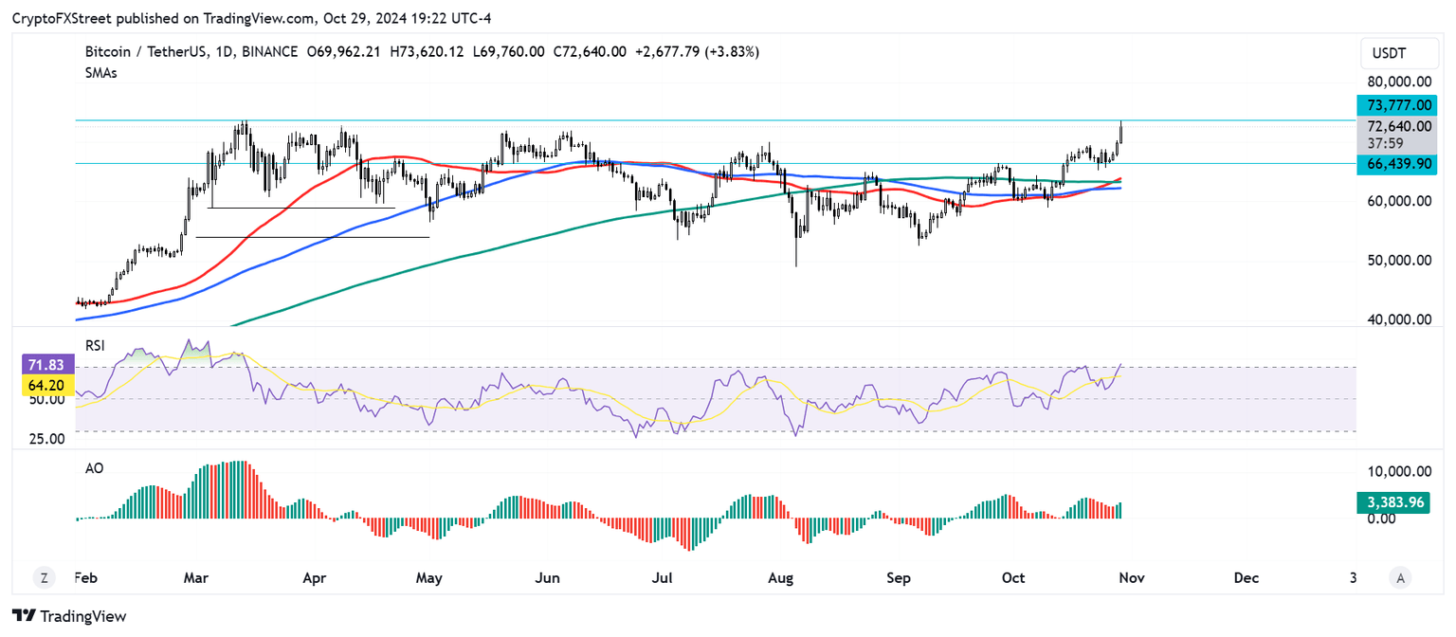This screenshot has height=637, width=1456.
Task: Open the 1D timeframe selector
Action: click(226, 52)
